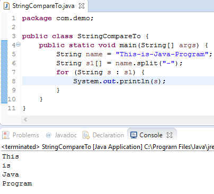The width and height of the screenshot is (214, 194).
Task: Click the out field on line 8
Action: point(109,81)
